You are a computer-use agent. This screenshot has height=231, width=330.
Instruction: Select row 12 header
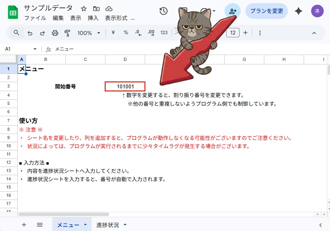[x=8, y=163]
